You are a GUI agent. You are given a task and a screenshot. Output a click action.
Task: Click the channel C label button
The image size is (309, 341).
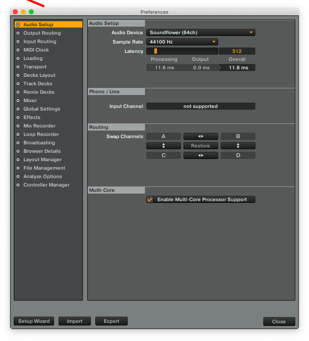(164, 155)
